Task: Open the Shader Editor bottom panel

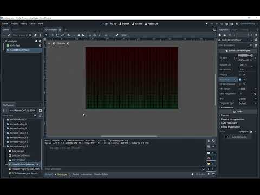Action: (101, 174)
